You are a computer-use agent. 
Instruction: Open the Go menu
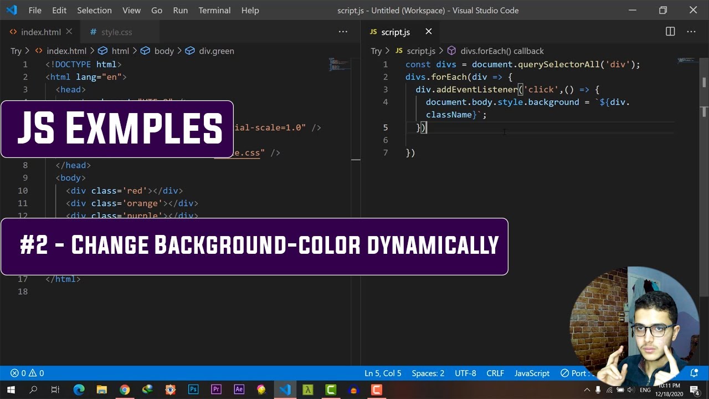[157, 10]
